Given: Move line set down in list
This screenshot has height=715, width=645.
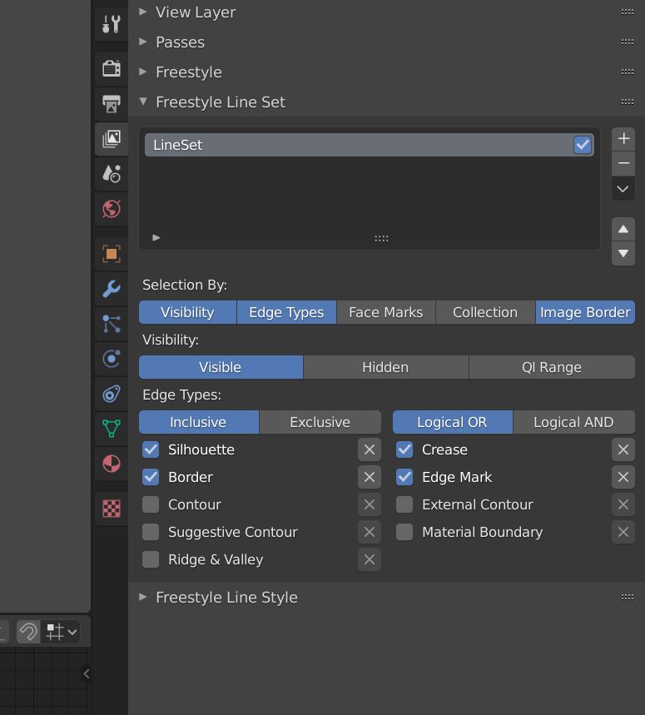Looking at the screenshot, I should click(623, 254).
